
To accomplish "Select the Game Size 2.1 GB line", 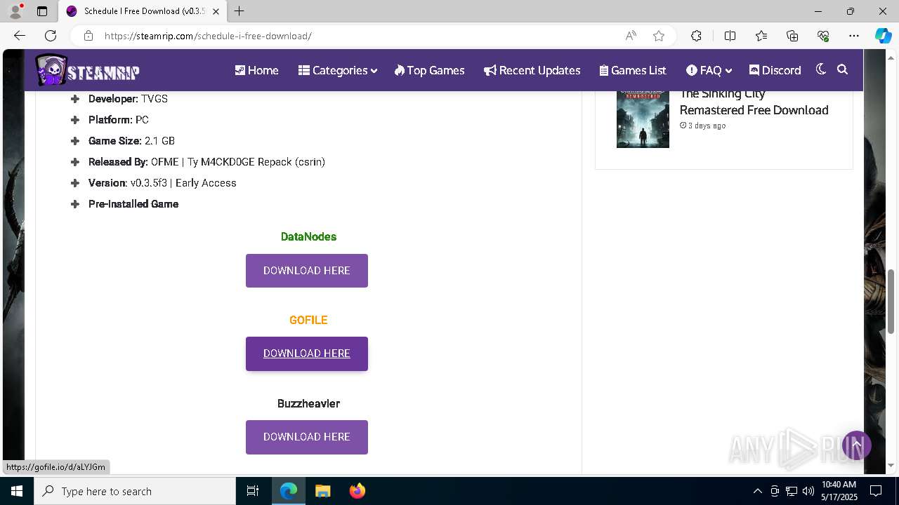I will [x=131, y=140].
